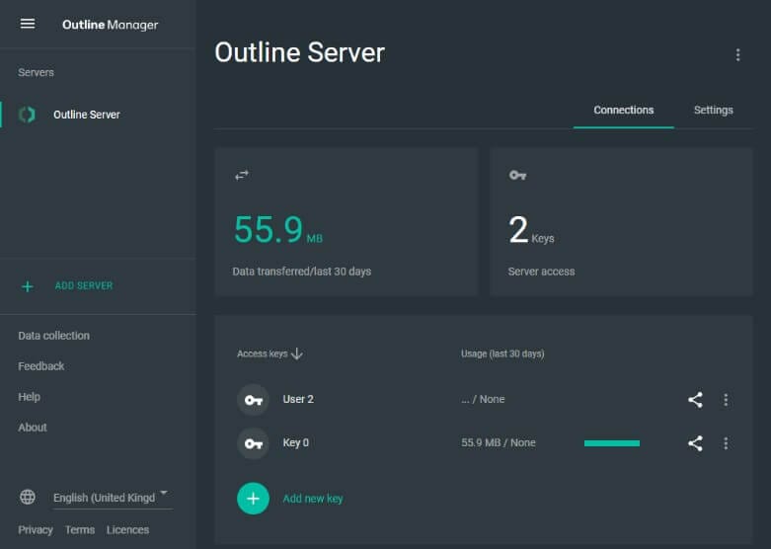Image resolution: width=771 pixels, height=549 pixels.
Task: Click the ... / None usage value
Action: (x=483, y=399)
